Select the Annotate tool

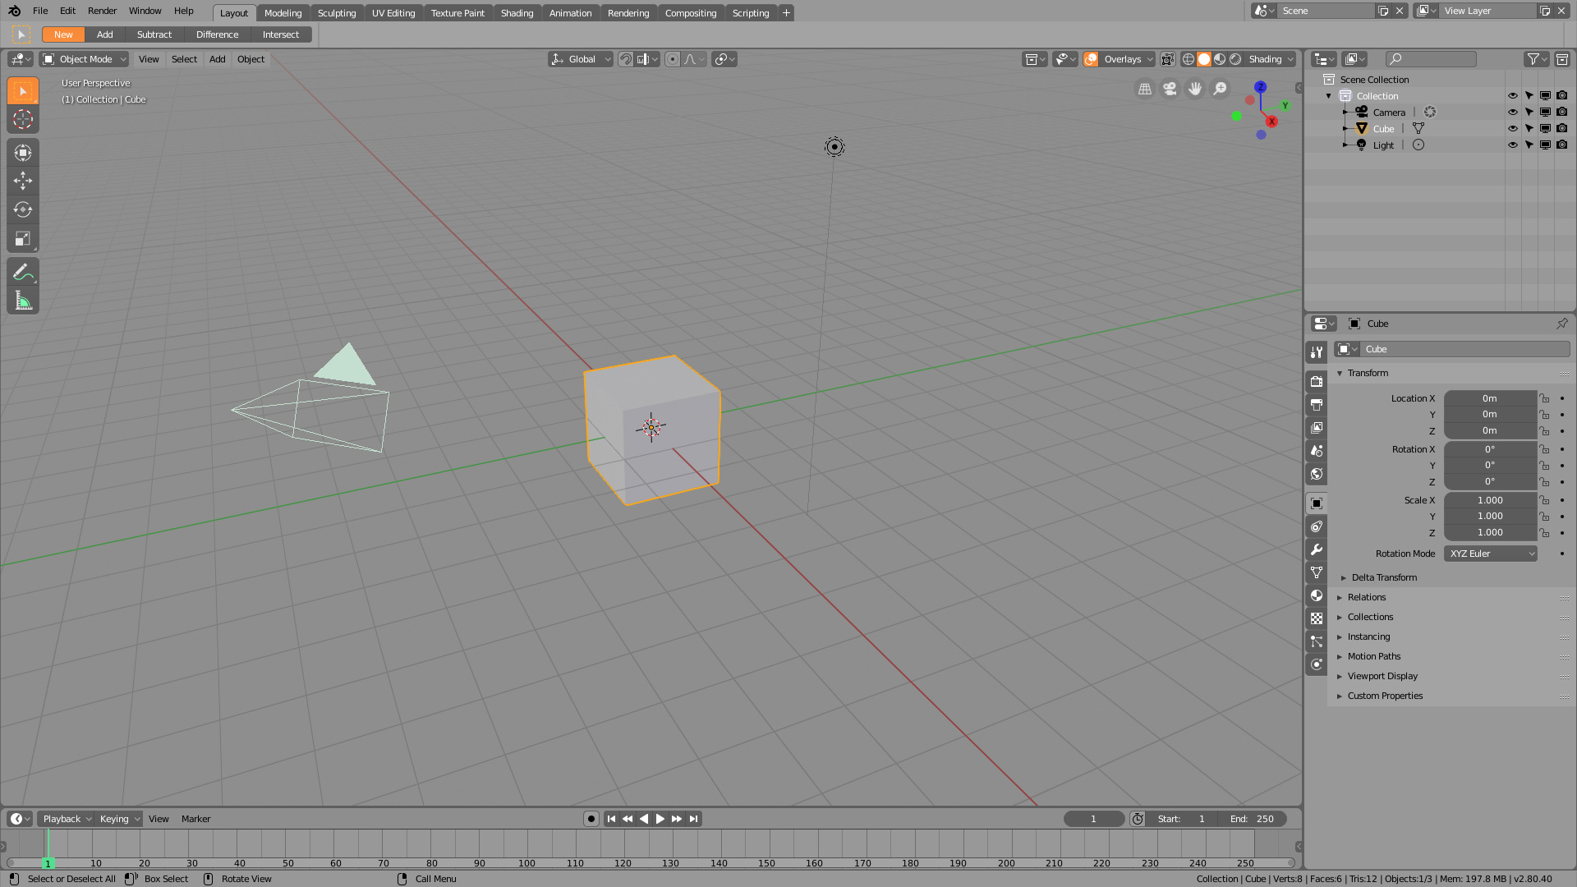pos(22,271)
